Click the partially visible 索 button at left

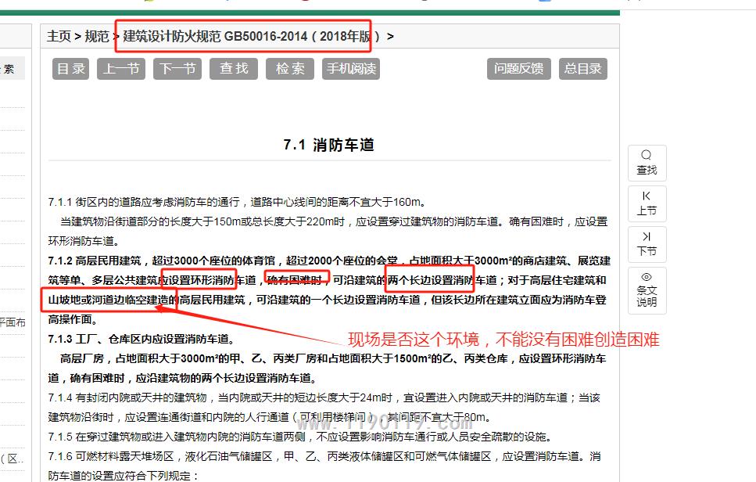click(x=9, y=69)
